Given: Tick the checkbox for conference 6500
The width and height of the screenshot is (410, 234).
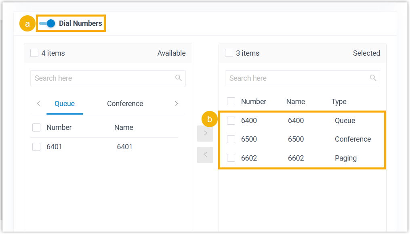Looking at the screenshot, I should coord(231,139).
